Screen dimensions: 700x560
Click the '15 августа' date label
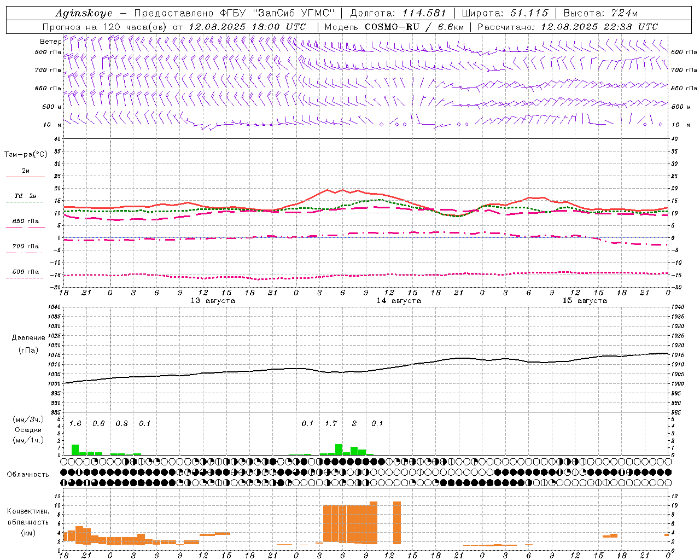(x=585, y=301)
